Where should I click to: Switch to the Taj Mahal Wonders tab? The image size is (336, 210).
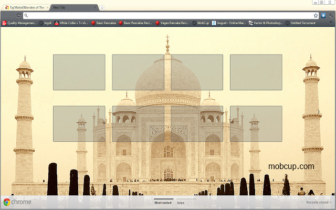pos(25,7)
